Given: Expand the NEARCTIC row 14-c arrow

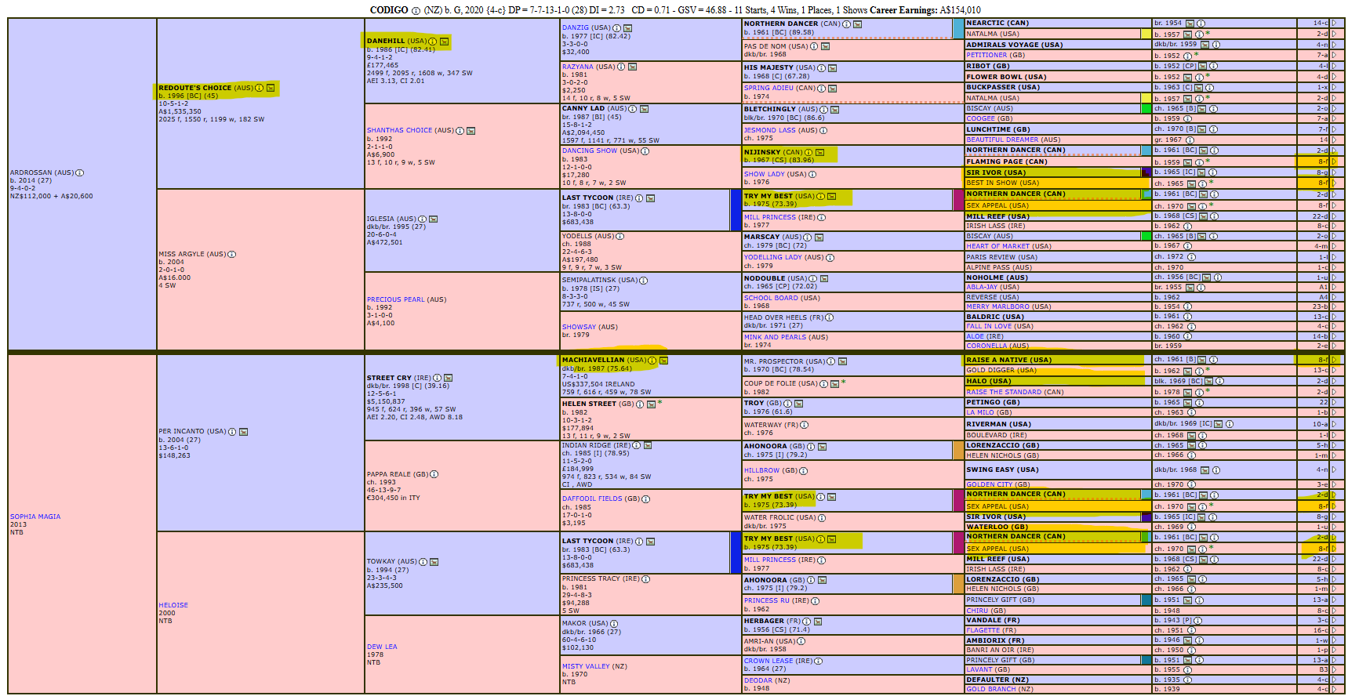Looking at the screenshot, I should (1334, 23).
